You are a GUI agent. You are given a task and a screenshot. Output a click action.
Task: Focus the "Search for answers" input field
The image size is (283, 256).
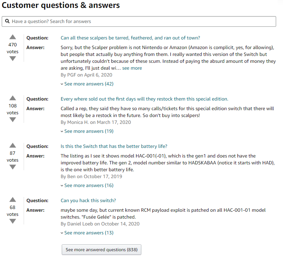(x=141, y=21)
